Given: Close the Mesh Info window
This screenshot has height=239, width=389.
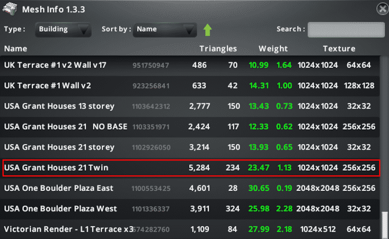Looking at the screenshot, I should 382,9.
